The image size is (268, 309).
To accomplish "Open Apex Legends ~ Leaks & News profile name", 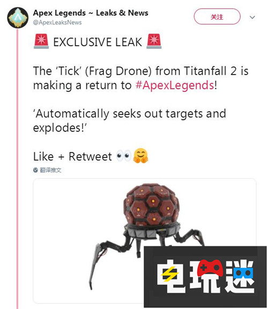I will [91, 13].
